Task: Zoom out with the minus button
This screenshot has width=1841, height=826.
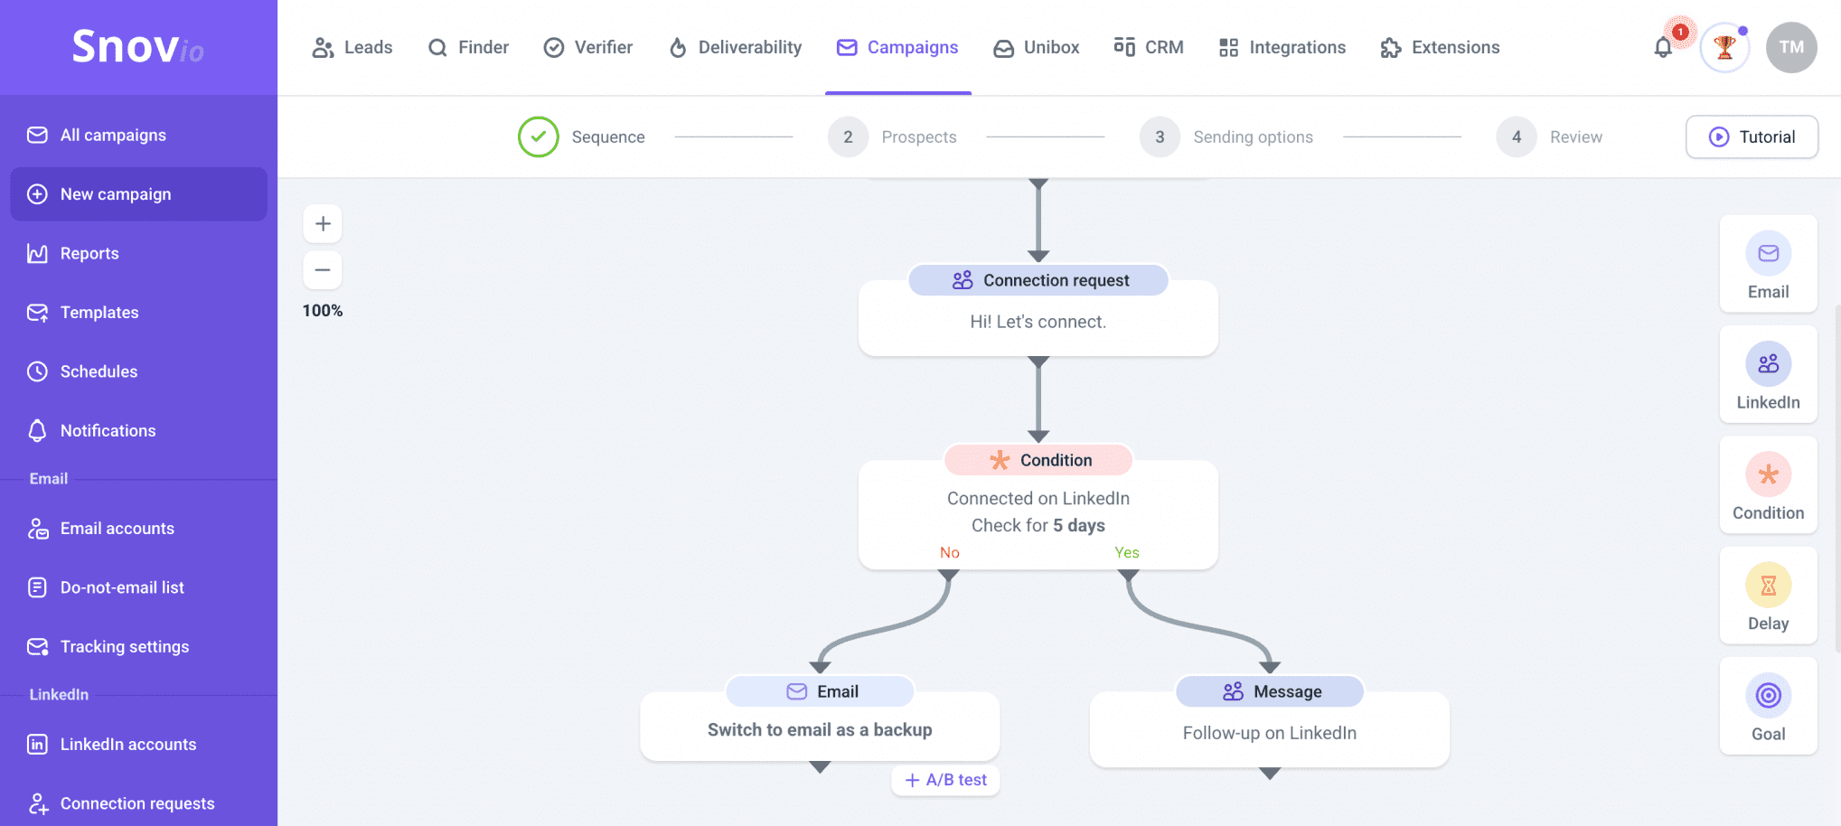Action: click(x=323, y=270)
